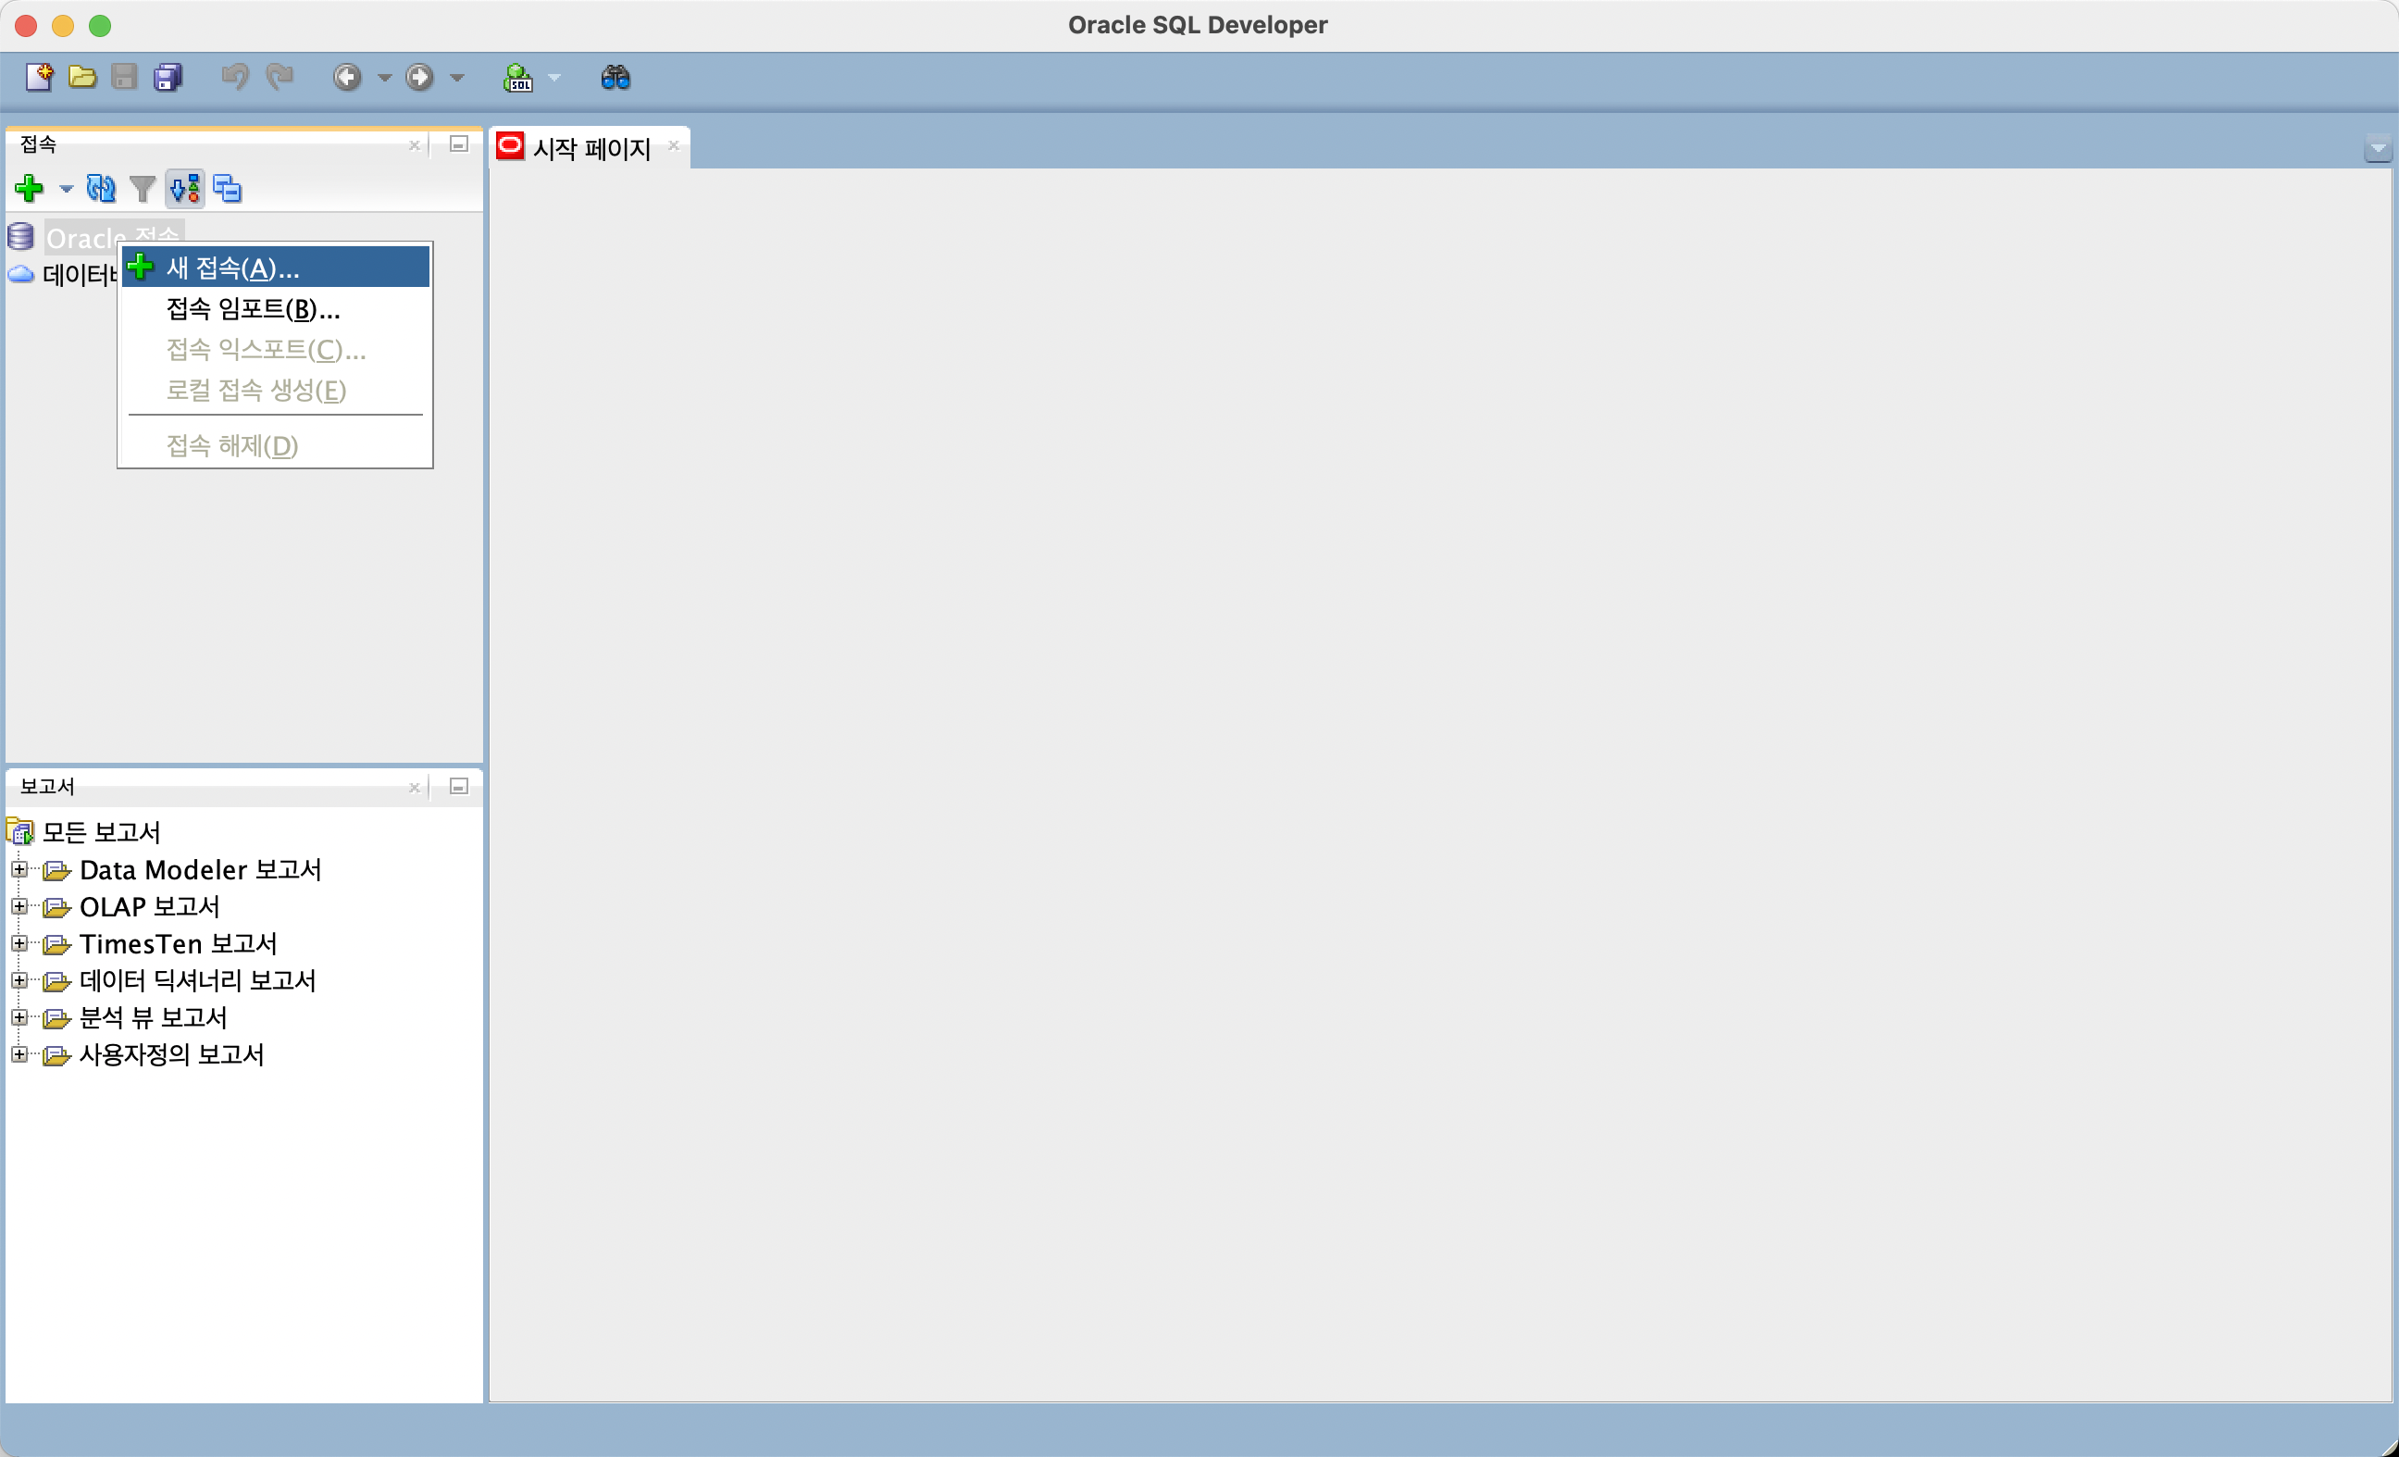Click the 분석 뷰 보고서 folder icon
2399x1457 pixels.
(x=57, y=1019)
